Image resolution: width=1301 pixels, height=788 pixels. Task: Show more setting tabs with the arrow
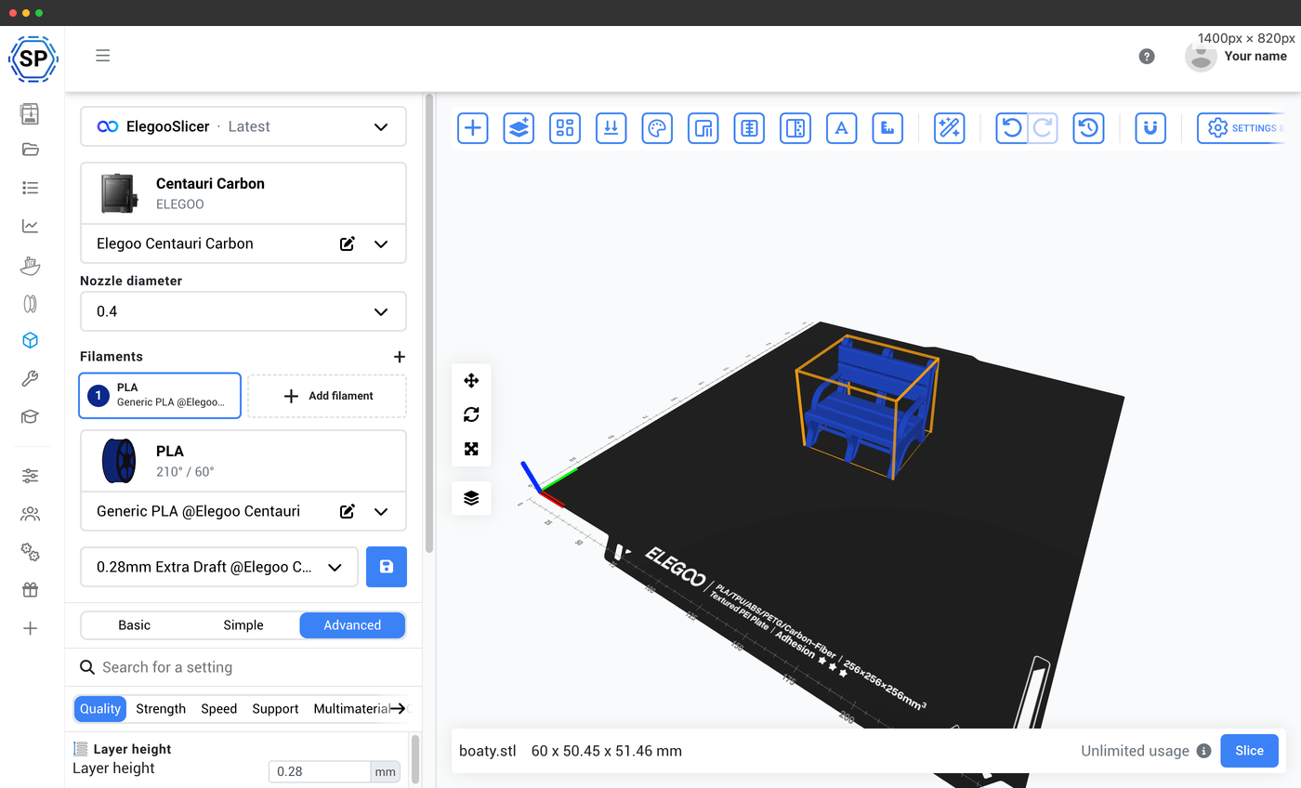pyautogui.click(x=398, y=708)
